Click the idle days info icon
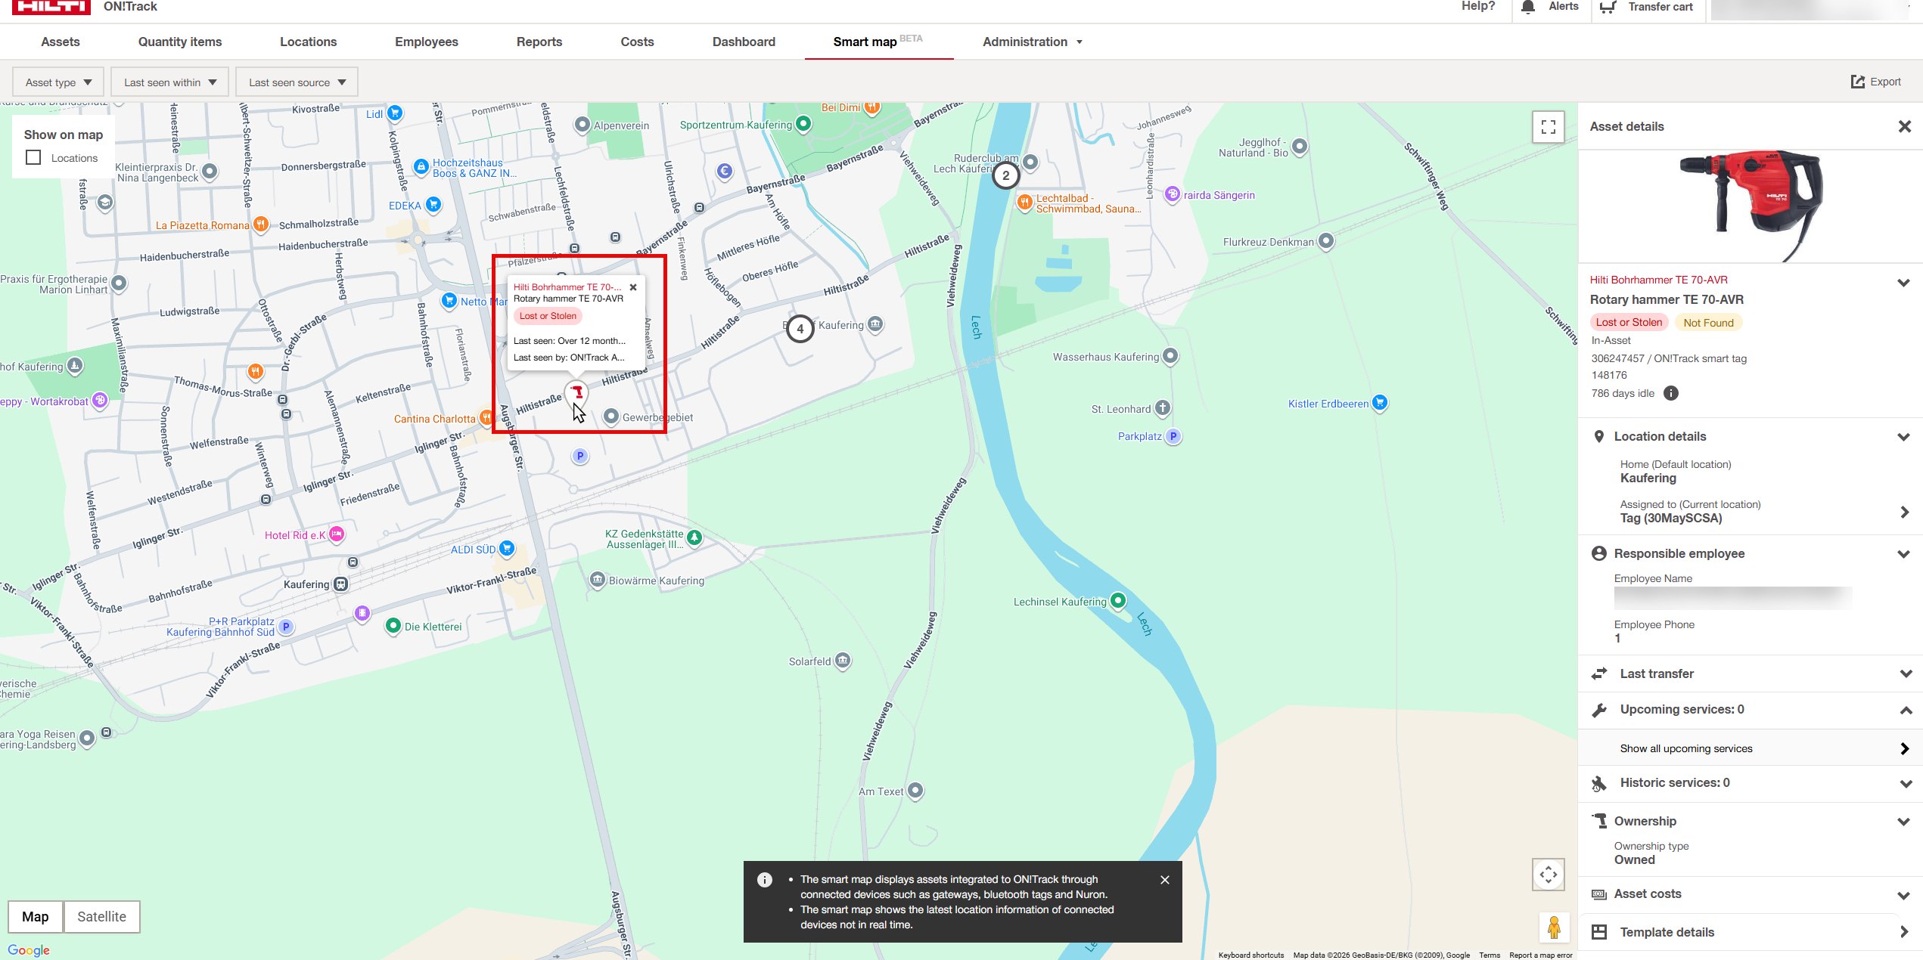This screenshot has height=960, width=1923. [1671, 393]
